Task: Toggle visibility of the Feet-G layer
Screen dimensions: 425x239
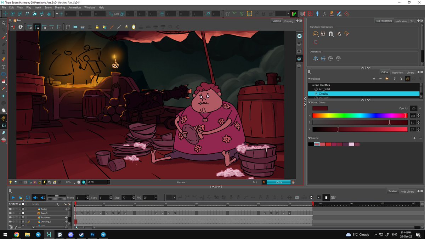Action: pyautogui.click(x=10, y=214)
